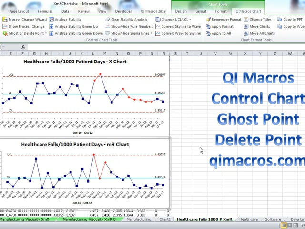Expand the Change UCL/LCL dropdown arrow
Image resolution: width=305 pixels, height=229 pixels.
pyautogui.click(x=190, y=20)
